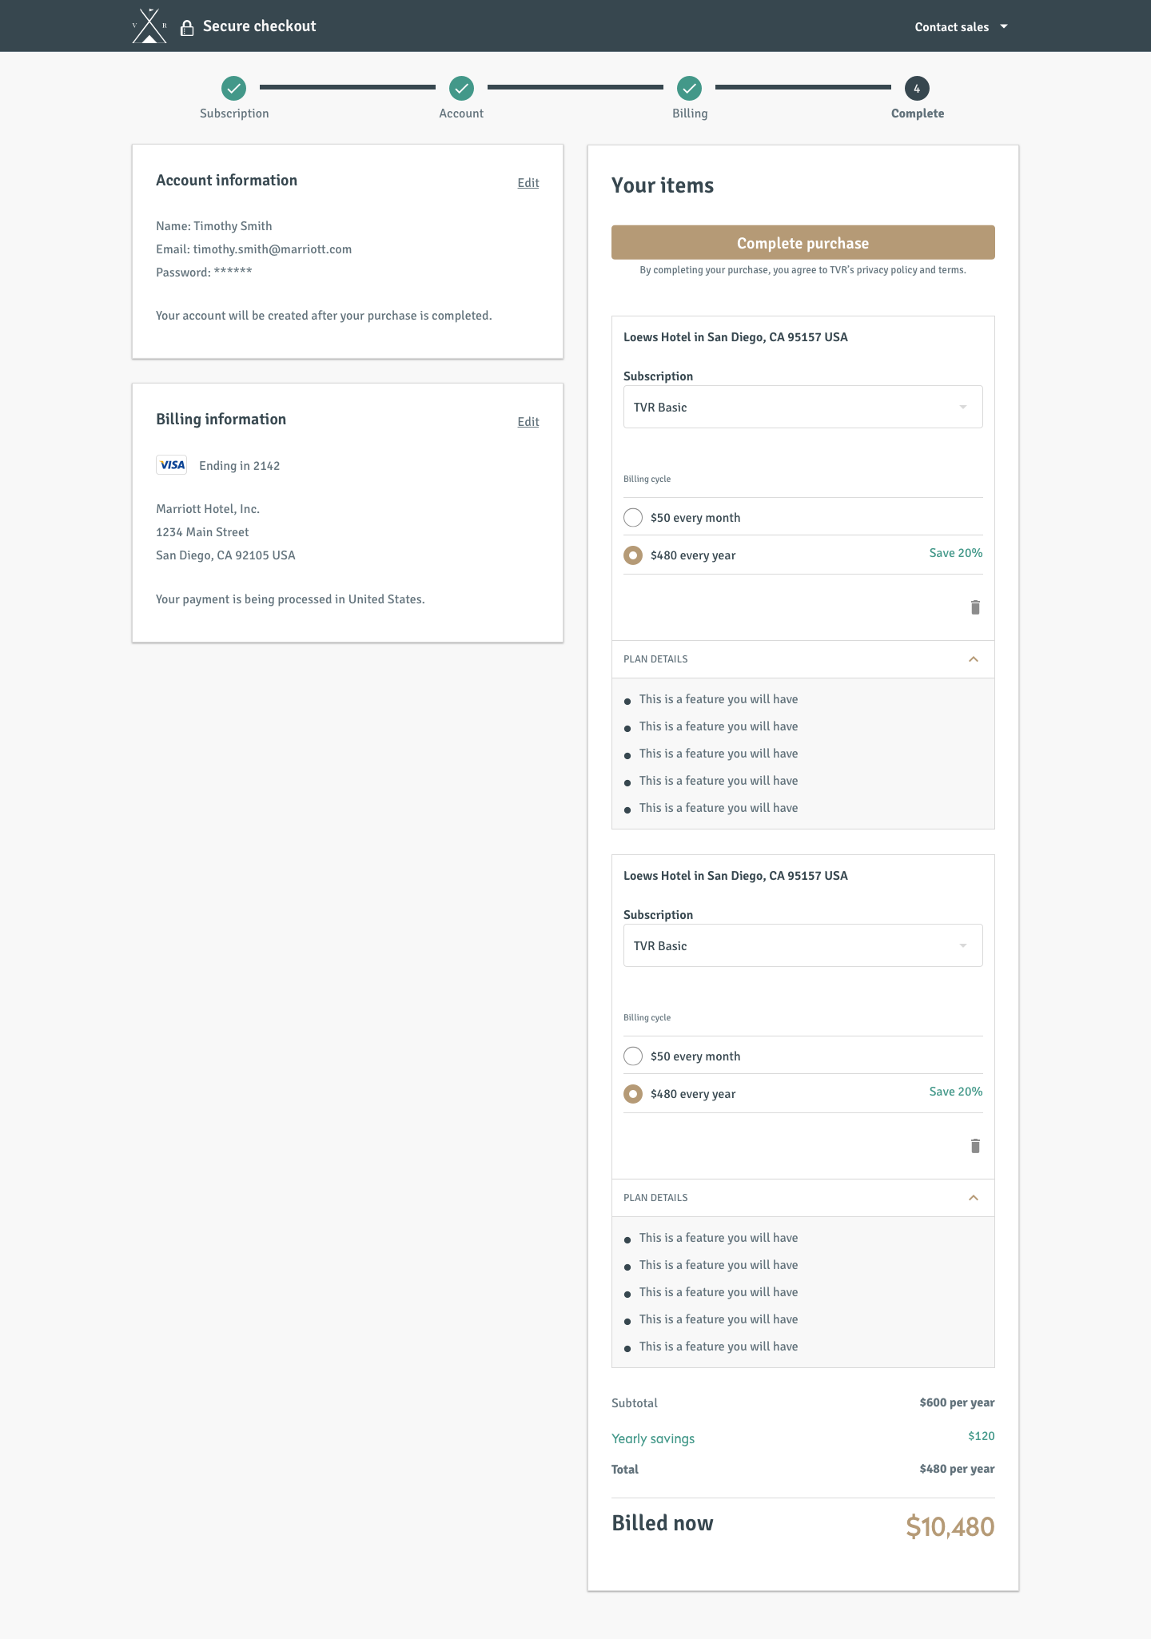Click the 'Yearly savings' label

click(x=653, y=1438)
